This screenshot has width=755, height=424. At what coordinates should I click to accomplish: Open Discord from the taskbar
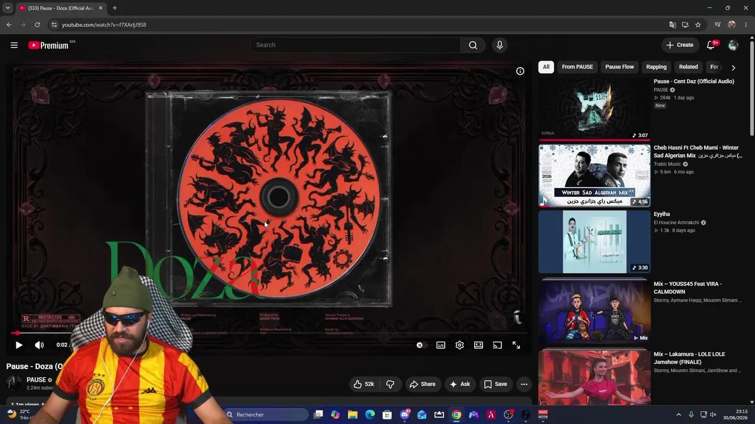click(x=405, y=415)
